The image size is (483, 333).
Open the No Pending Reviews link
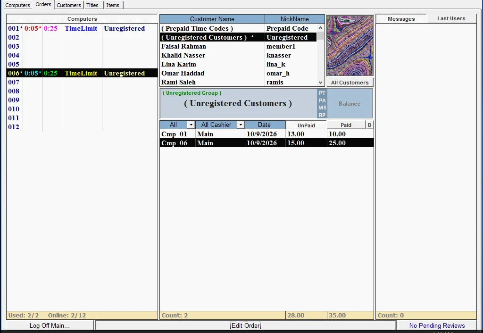point(437,325)
